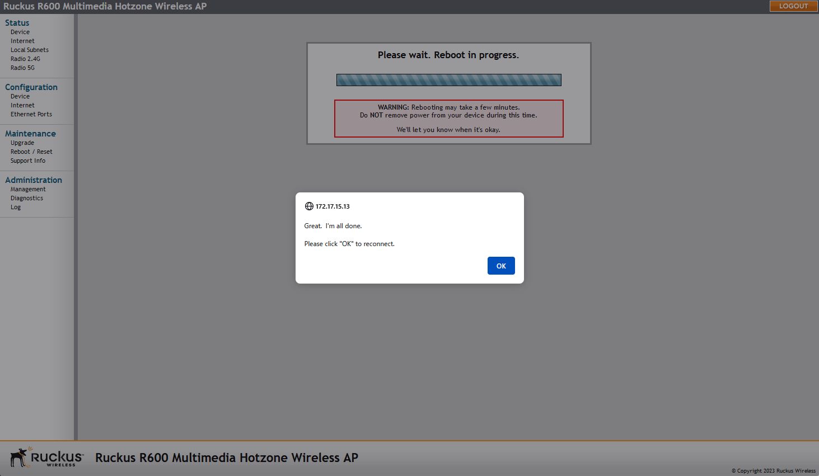View the Log page

tap(16, 207)
